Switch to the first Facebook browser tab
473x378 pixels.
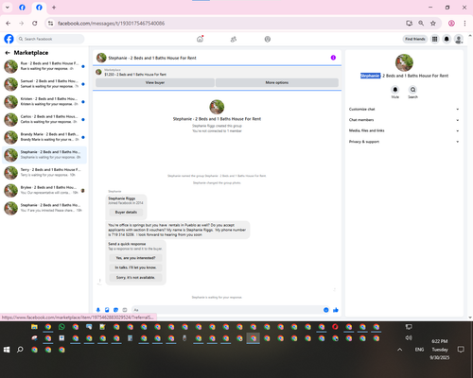click(x=22, y=8)
